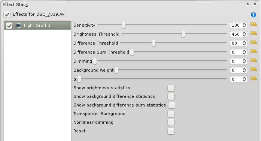Enable Transparent Background checkbox
Image resolution: width=261 pixels, height=141 pixels.
tap(171, 114)
